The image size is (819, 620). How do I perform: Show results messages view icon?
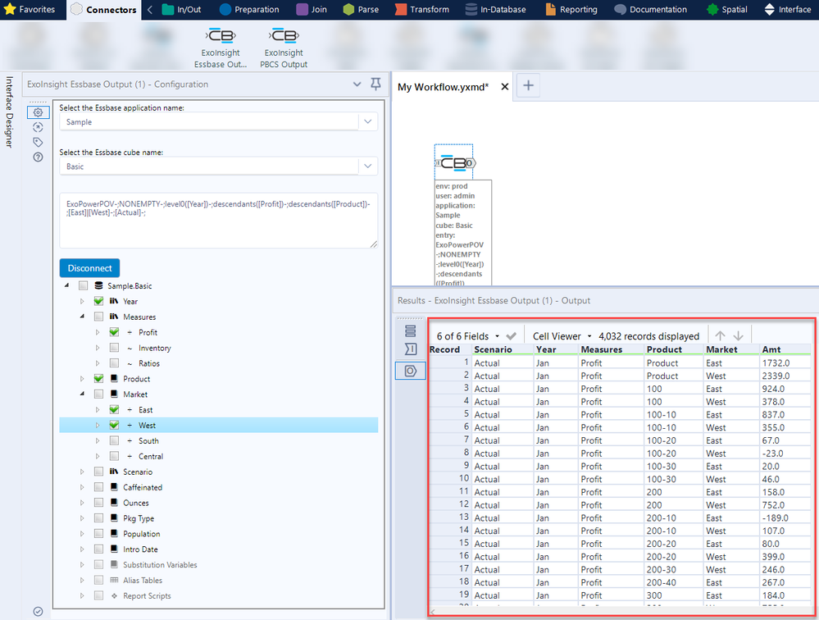click(x=411, y=331)
